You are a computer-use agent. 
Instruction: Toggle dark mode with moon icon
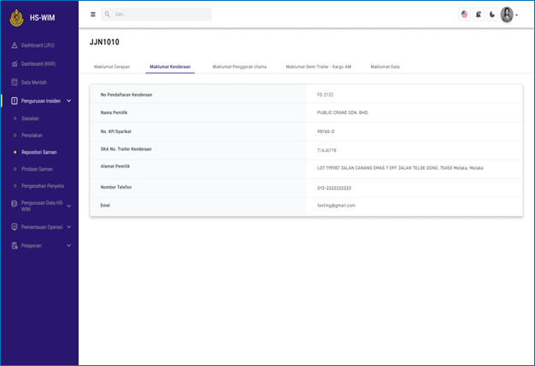point(492,15)
